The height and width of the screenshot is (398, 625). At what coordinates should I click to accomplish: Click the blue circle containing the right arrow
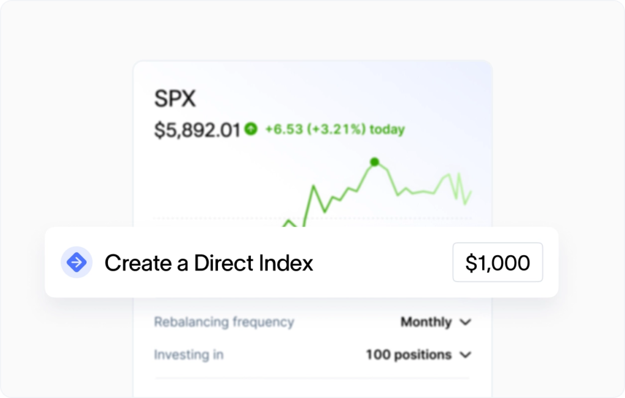[x=76, y=262]
